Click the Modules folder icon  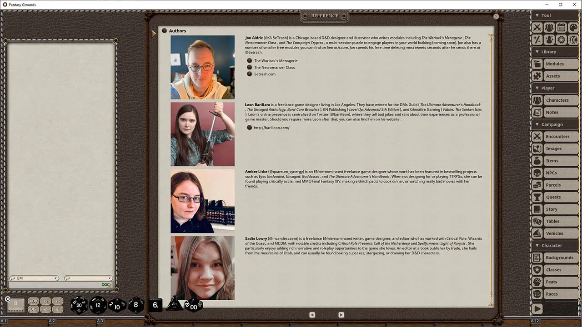click(x=537, y=64)
